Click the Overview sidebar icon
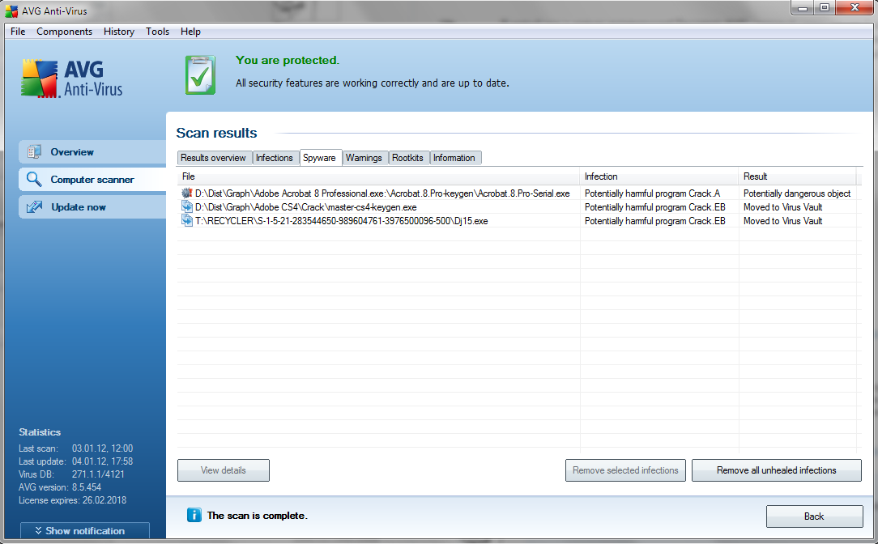Screen dimensions: 878x544 click(35, 151)
